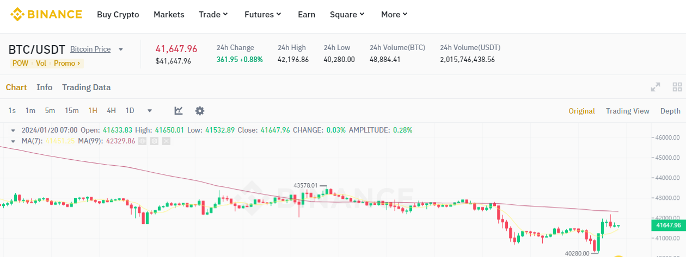
Task: Click the 24h Low value 40,280.00
Action: click(339, 59)
